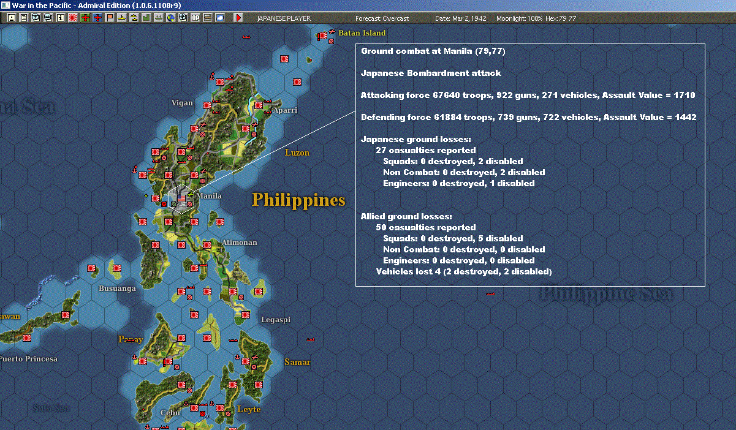This screenshot has width=736, height=430.
Task: Click the info 'i' toolbar icon
Action: [x=60, y=18]
